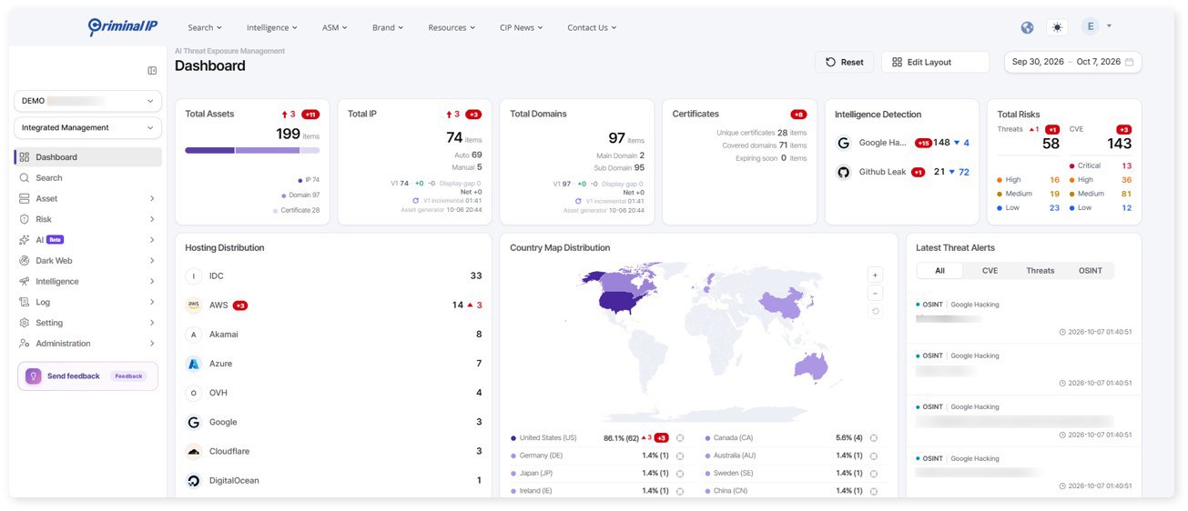The height and width of the screenshot is (511, 1188).
Task: Open the calendar icon in date range
Action: coord(1130,62)
